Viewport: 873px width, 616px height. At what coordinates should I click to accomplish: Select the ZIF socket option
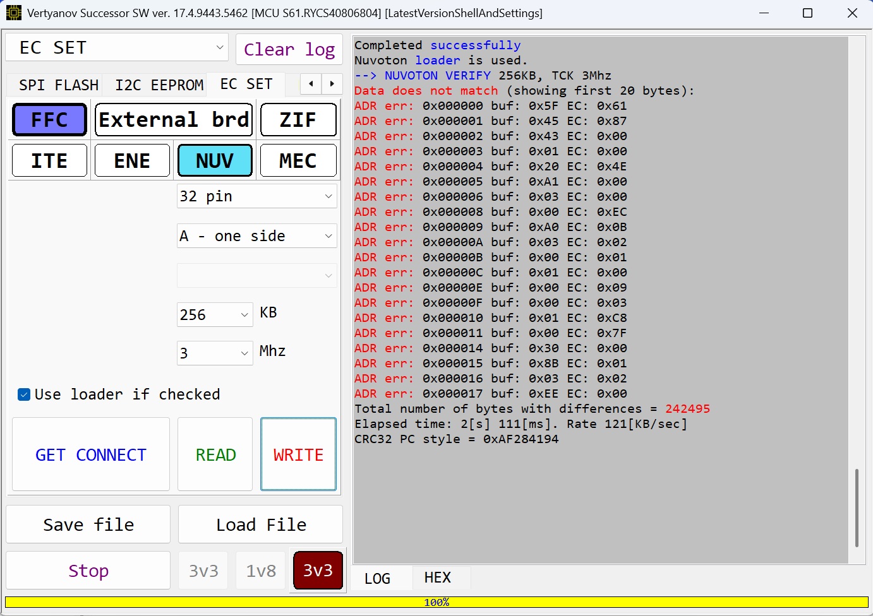pos(298,120)
